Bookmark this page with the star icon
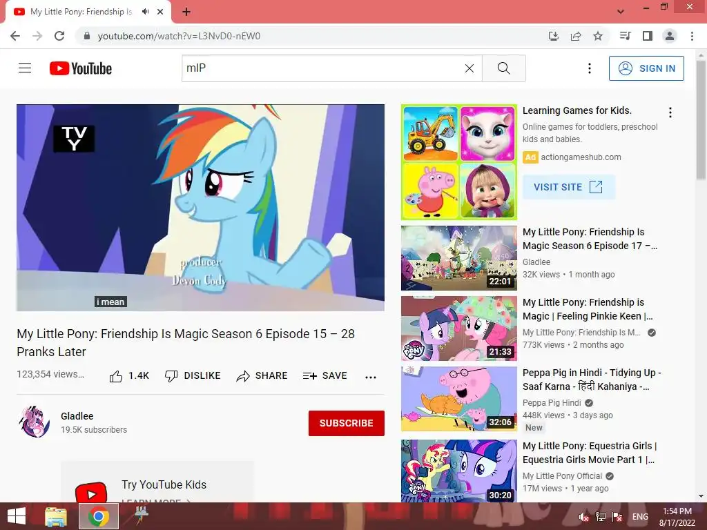 click(x=598, y=36)
